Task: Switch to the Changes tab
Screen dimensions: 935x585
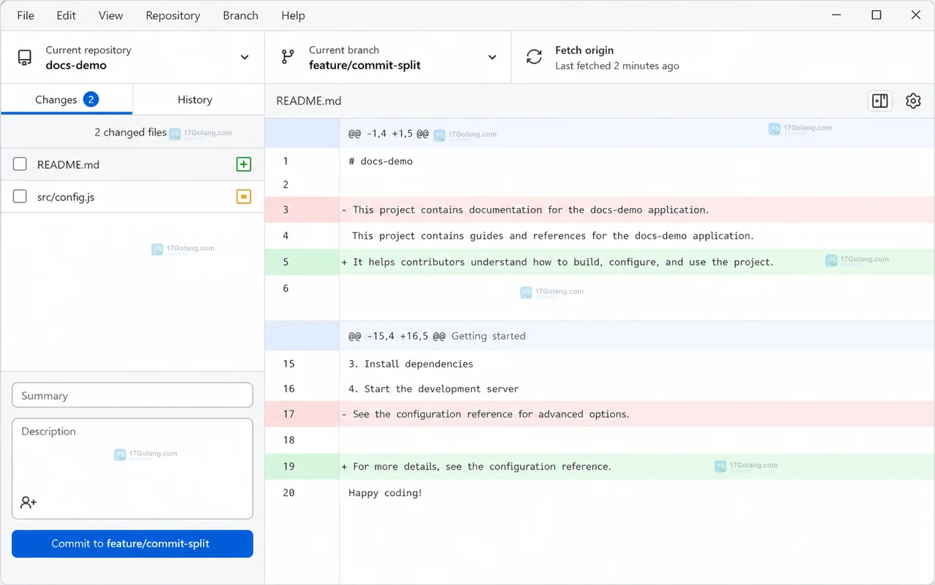Action: point(66,99)
